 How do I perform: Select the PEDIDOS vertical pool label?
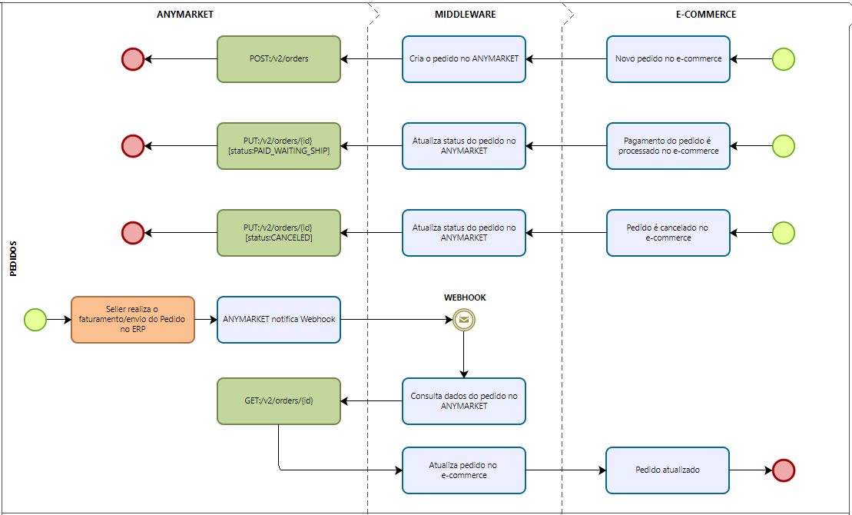click(x=14, y=259)
